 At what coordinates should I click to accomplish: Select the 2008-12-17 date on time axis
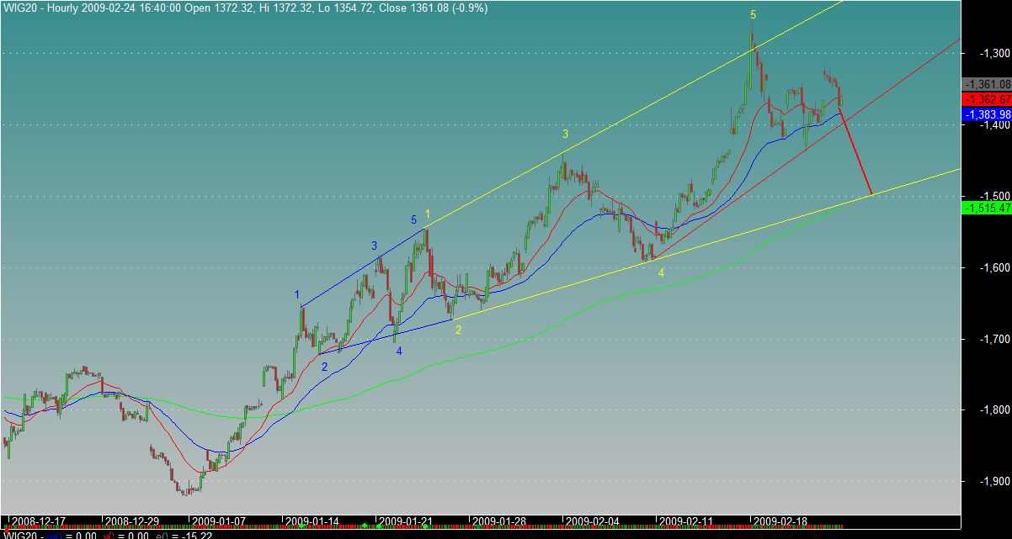(38, 521)
